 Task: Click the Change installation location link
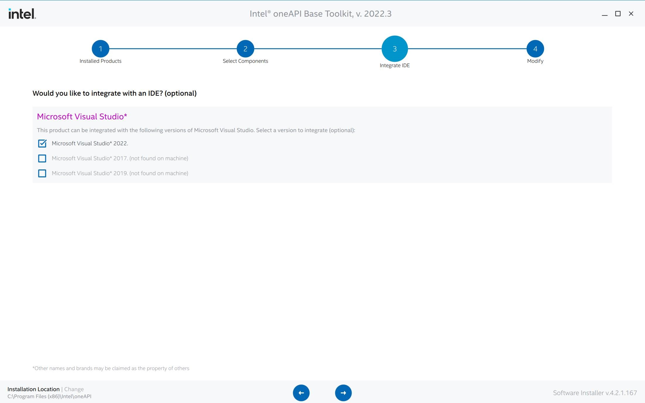(73, 389)
